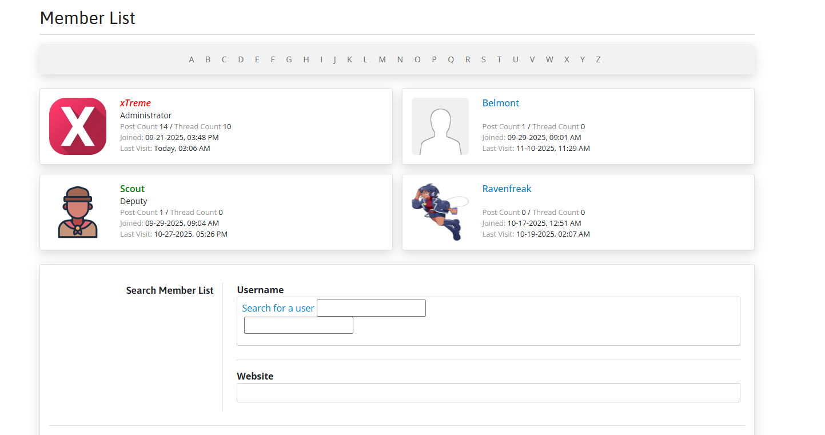Filter the list by letter J
825x435 pixels.
tap(334, 59)
